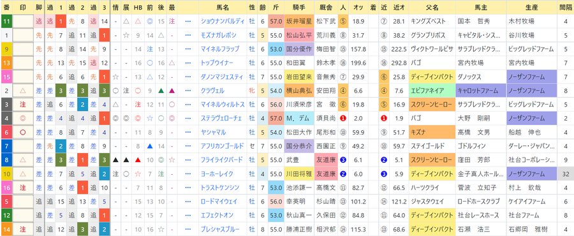Viewport: 574px width, 236px height.
Task: Open the ellipsis menu for アフリカンゴールド
Action: pyautogui.click(x=188, y=146)
